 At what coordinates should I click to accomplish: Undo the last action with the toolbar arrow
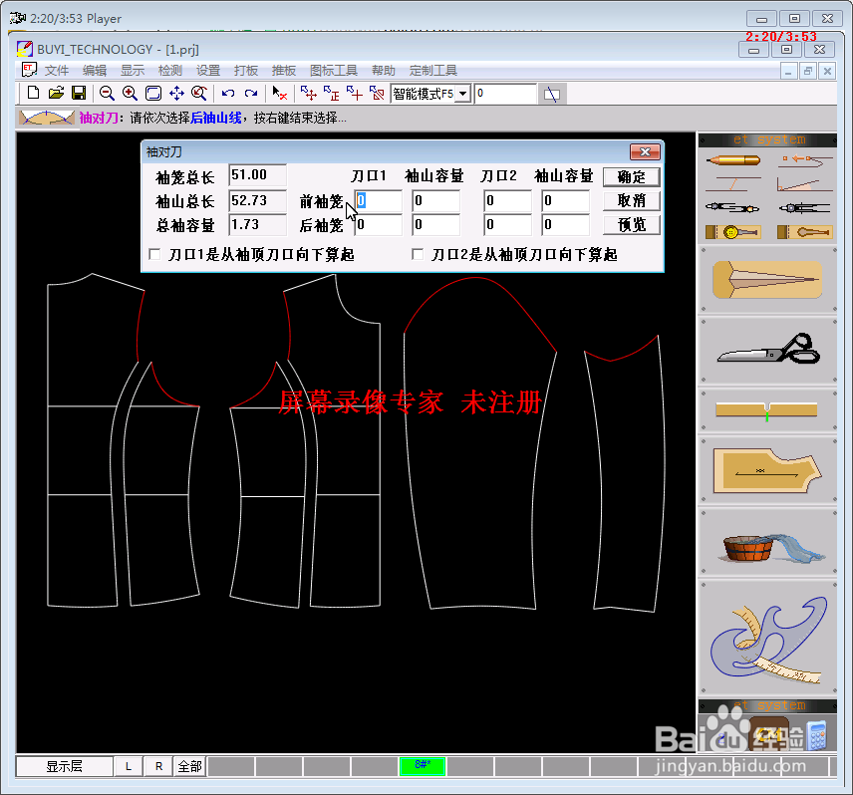click(x=228, y=94)
